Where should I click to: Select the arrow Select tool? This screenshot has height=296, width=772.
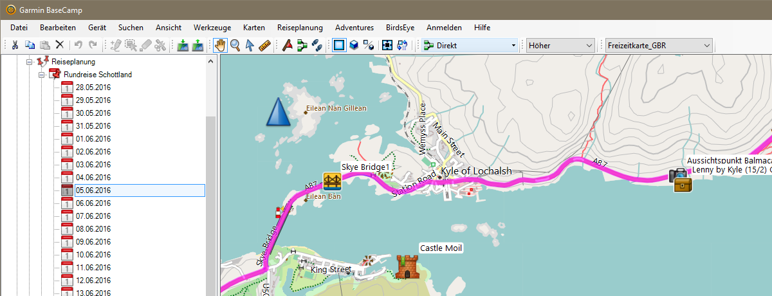250,45
